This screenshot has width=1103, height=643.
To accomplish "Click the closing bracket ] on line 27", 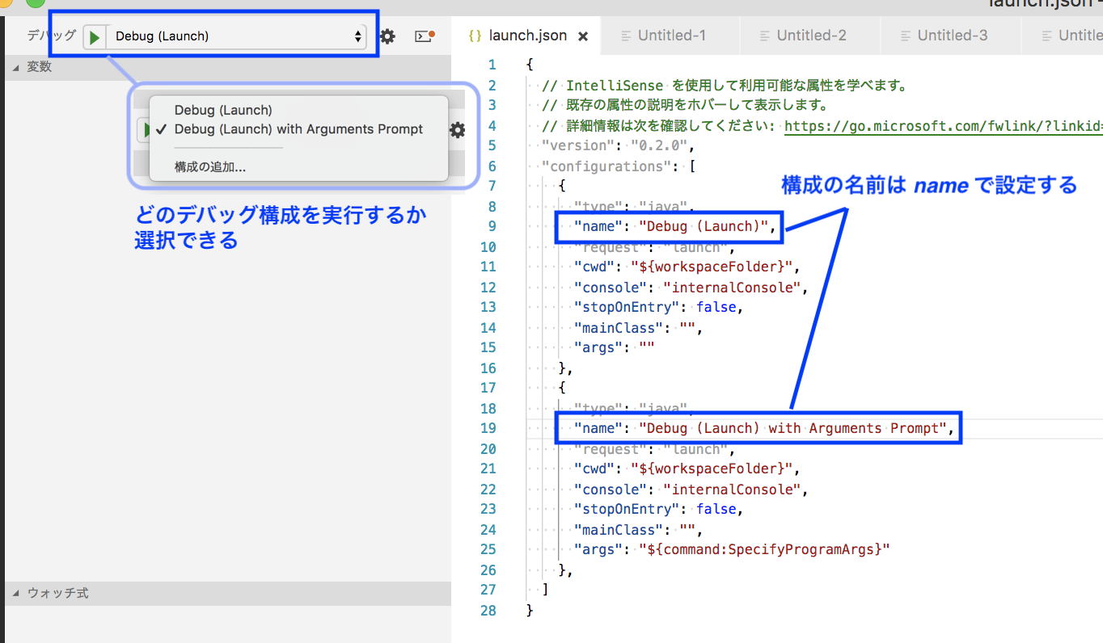I will click(x=546, y=590).
